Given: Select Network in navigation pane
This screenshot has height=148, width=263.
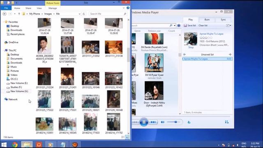Looking at the screenshot, I should [13, 99].
